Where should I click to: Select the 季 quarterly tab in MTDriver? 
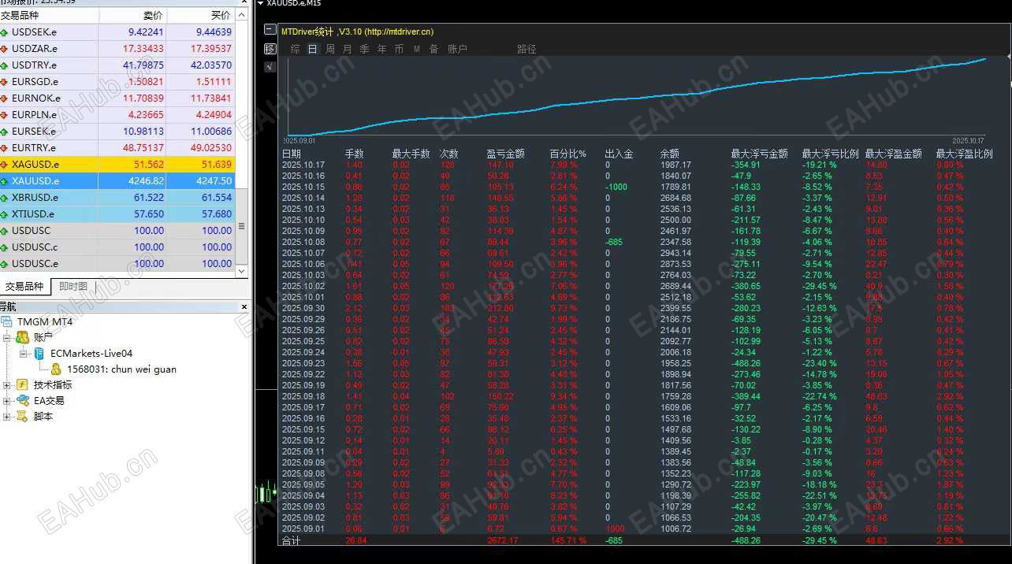(364, 49)
